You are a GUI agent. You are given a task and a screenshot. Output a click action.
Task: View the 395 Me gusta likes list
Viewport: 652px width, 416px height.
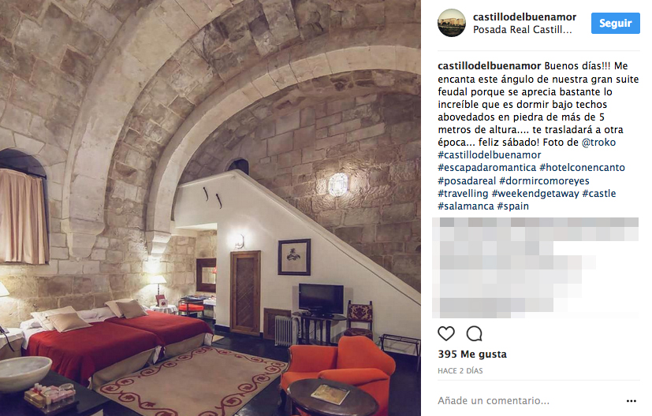pyautogui.click(x=472, y=355)
